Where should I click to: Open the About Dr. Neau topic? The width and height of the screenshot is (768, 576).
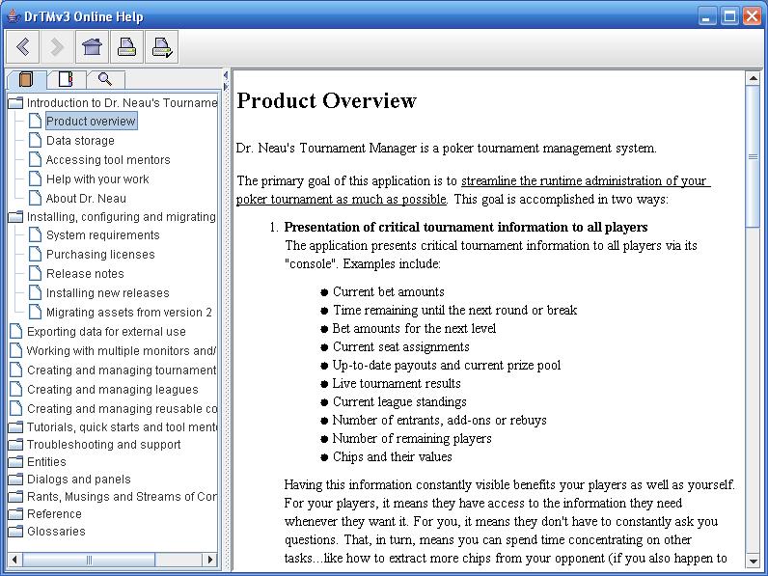click(86, 199)
